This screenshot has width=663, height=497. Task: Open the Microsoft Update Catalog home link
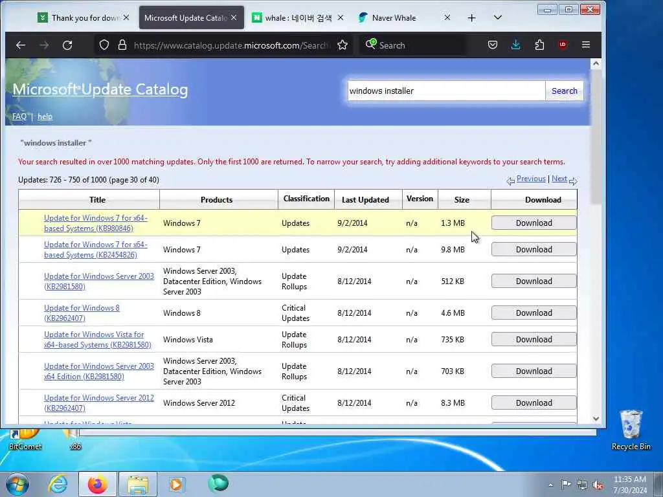tap(100, 89)
